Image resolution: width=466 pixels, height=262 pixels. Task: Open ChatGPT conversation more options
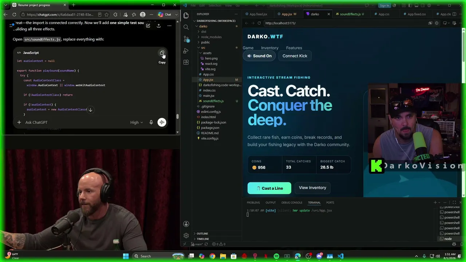[169, 25]
